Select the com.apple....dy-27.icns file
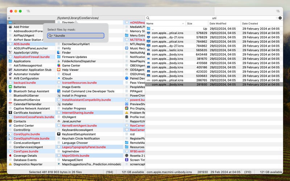Screen dimensions: 290x181 pyautogui.click(x=214, y=46)
